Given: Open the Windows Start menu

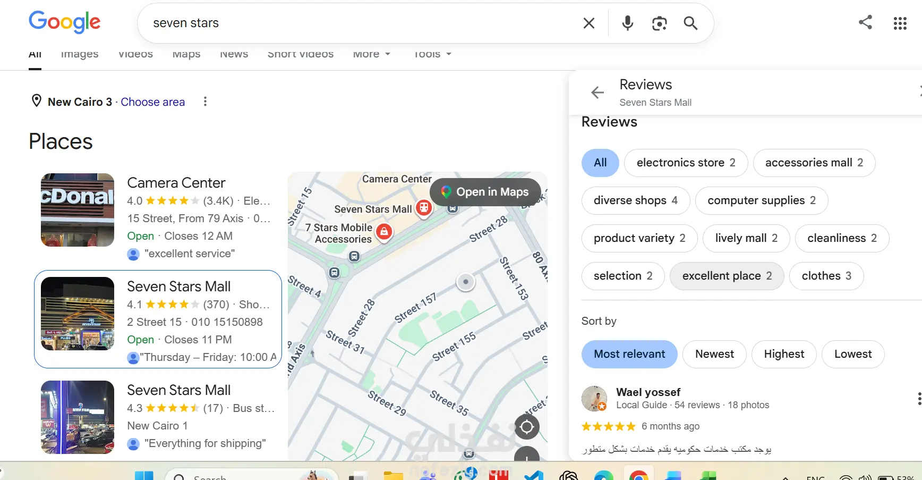Looking at the screenshot, I should point(144,475).
